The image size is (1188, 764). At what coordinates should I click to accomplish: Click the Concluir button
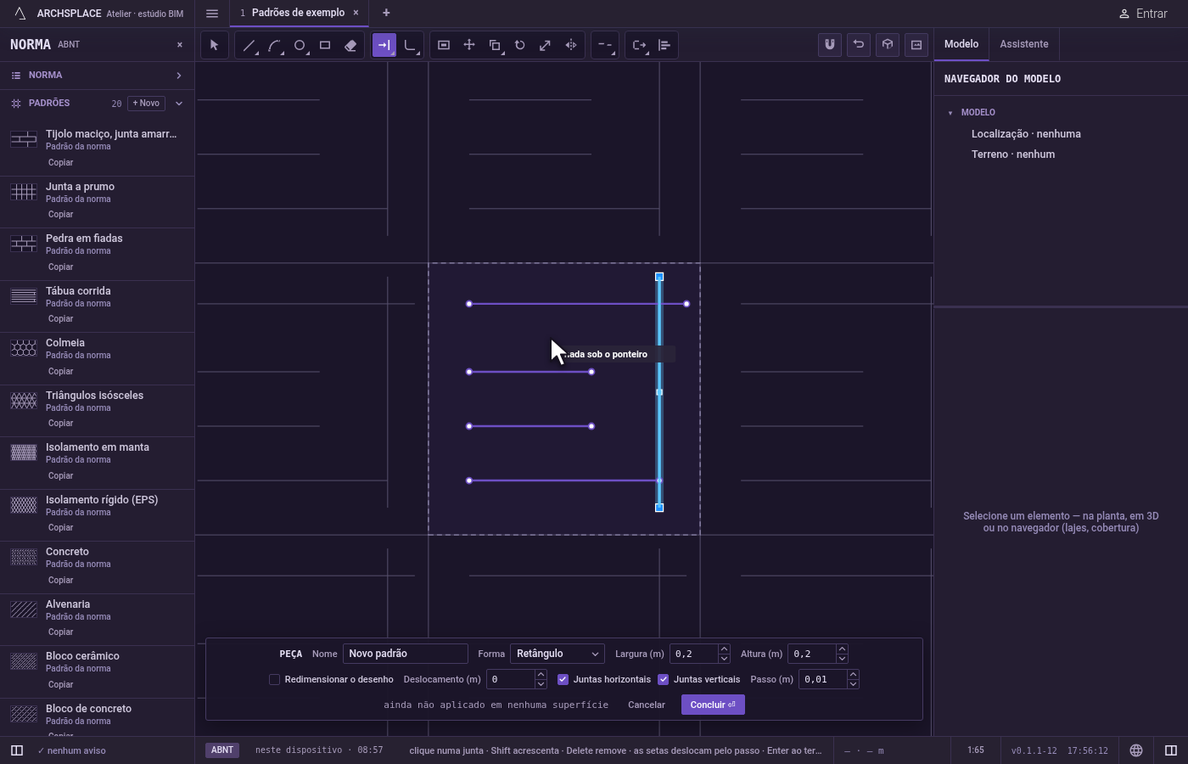tap(713, 705)
